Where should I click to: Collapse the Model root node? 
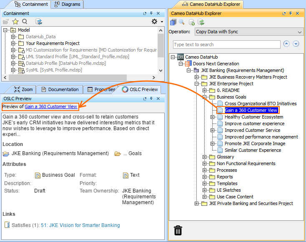pyautogui.click(x=5, y=30)
